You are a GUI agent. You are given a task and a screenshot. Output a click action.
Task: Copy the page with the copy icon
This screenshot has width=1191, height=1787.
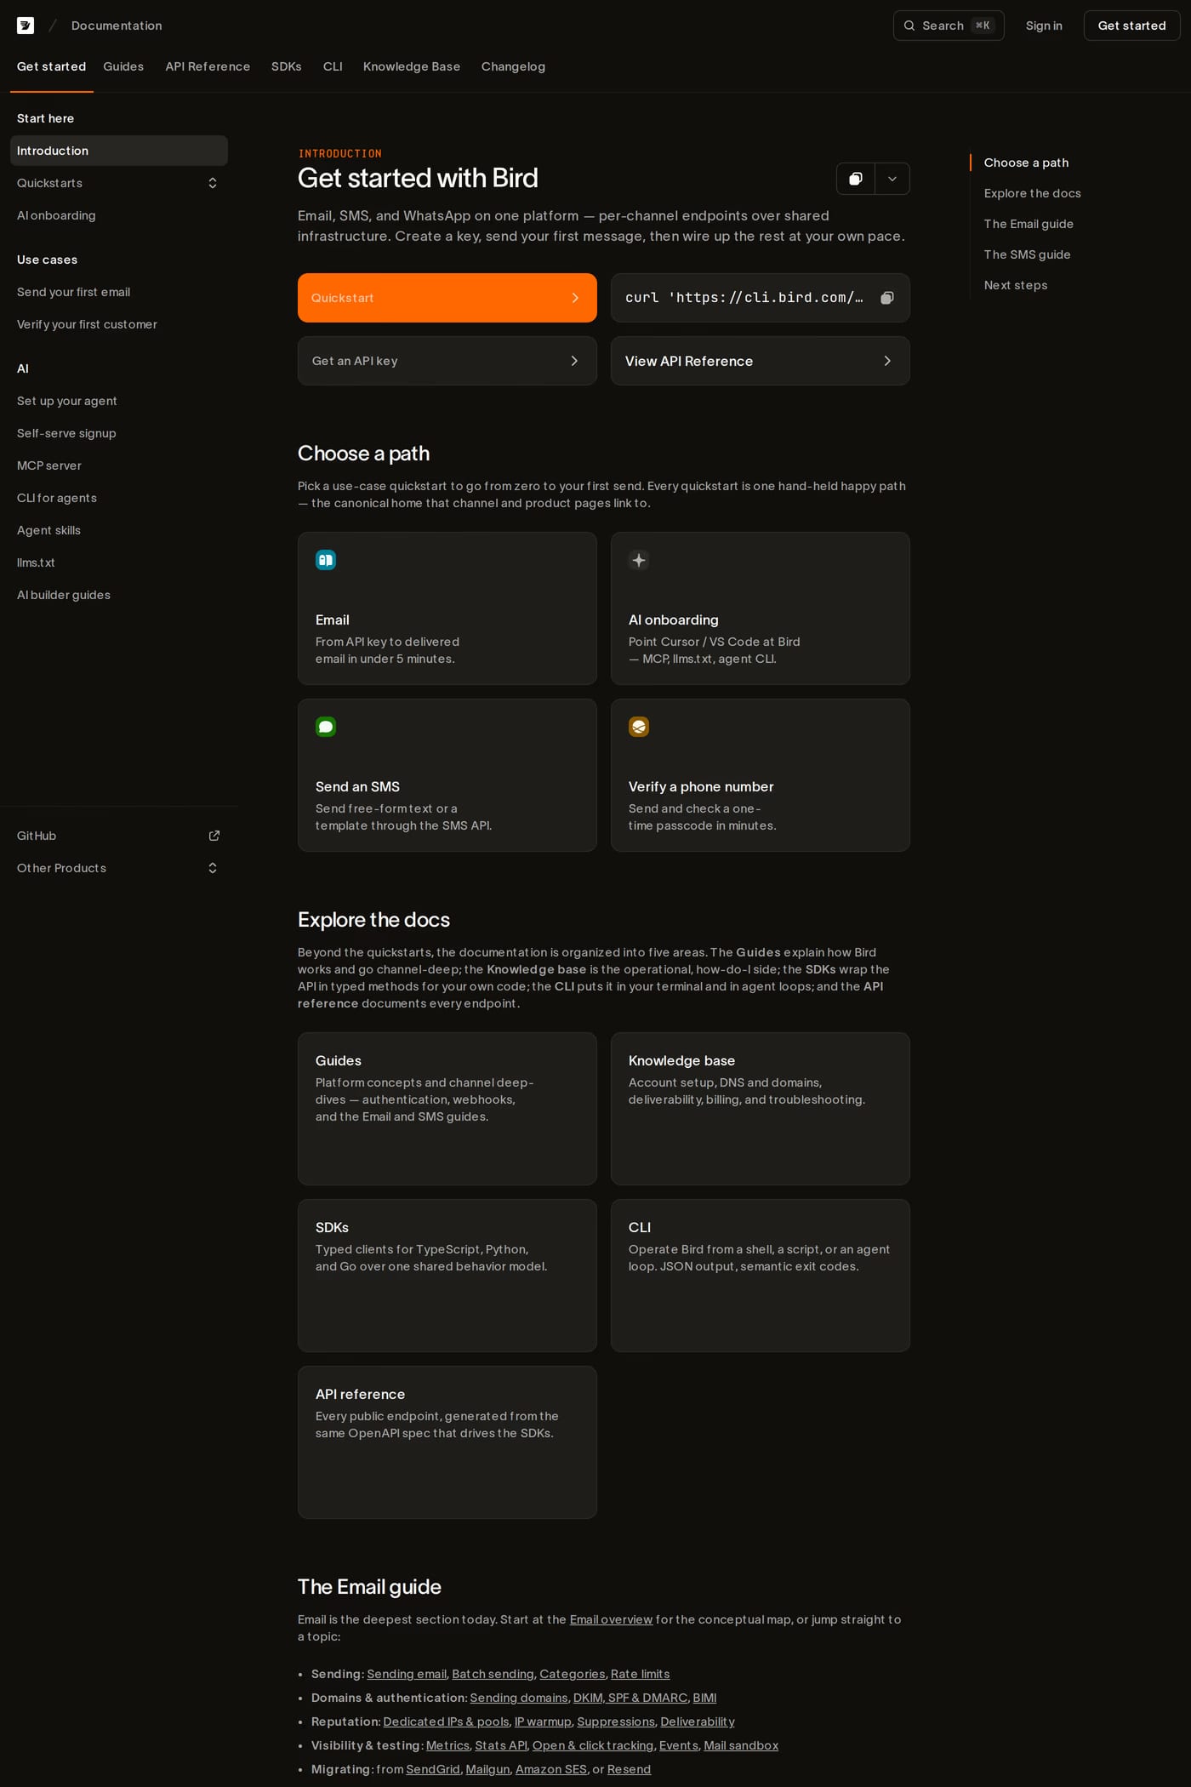pyautogui.click(x=856, y=179)
